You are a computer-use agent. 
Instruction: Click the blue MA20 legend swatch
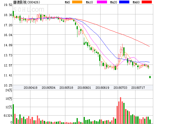tap(124, 2)
